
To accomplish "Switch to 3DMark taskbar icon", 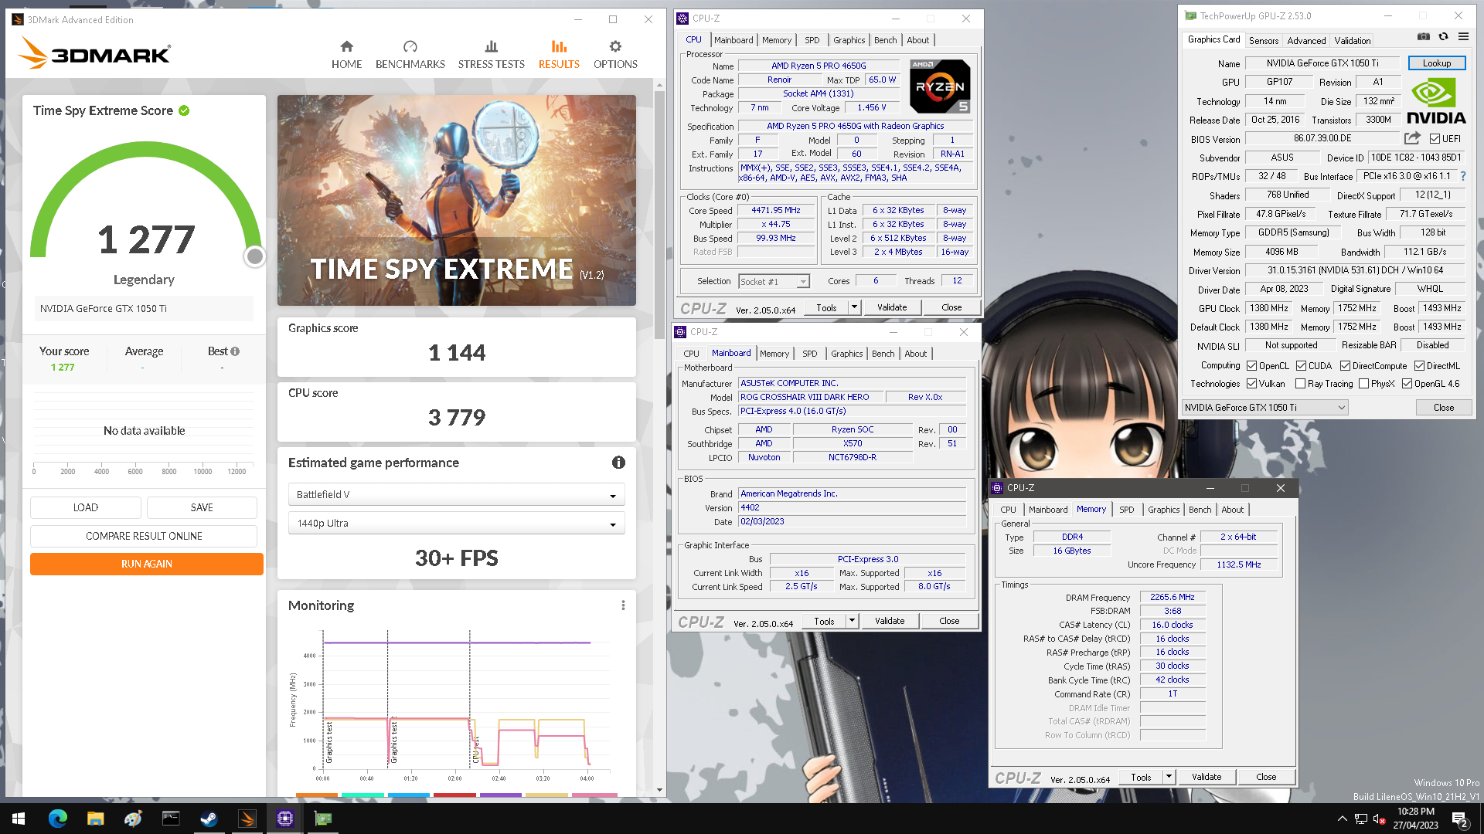I will coord(247,819).
